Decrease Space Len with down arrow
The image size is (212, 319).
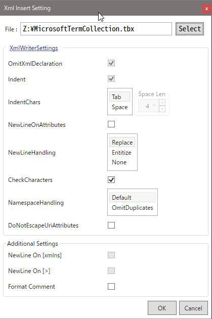(x=162, y=109)
